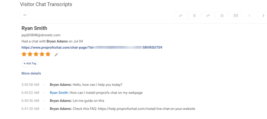Click the back arrow button

pyautogui.click(x=25, y=15)
